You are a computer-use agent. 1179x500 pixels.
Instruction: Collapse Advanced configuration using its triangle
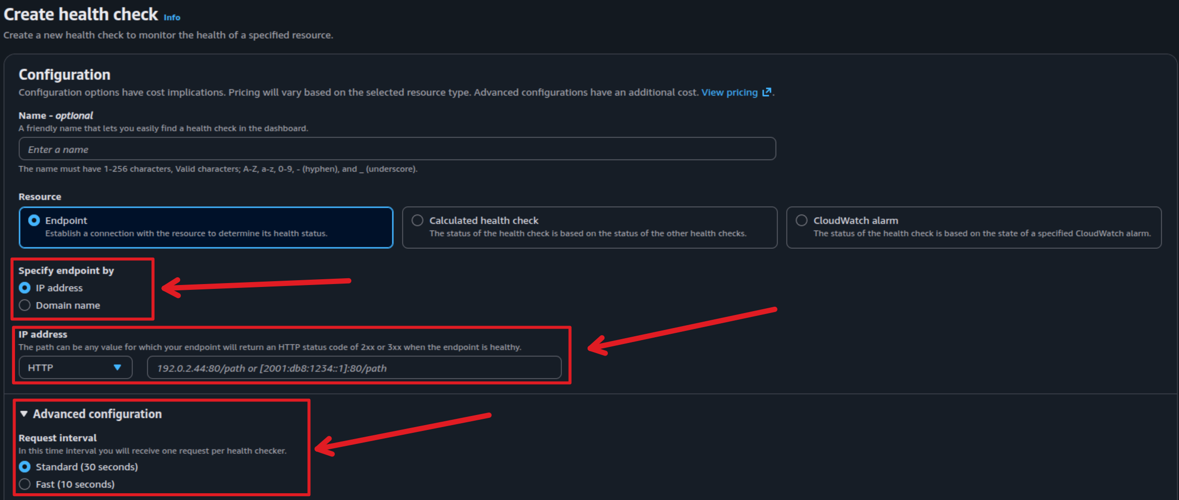(x=24, y=414)
